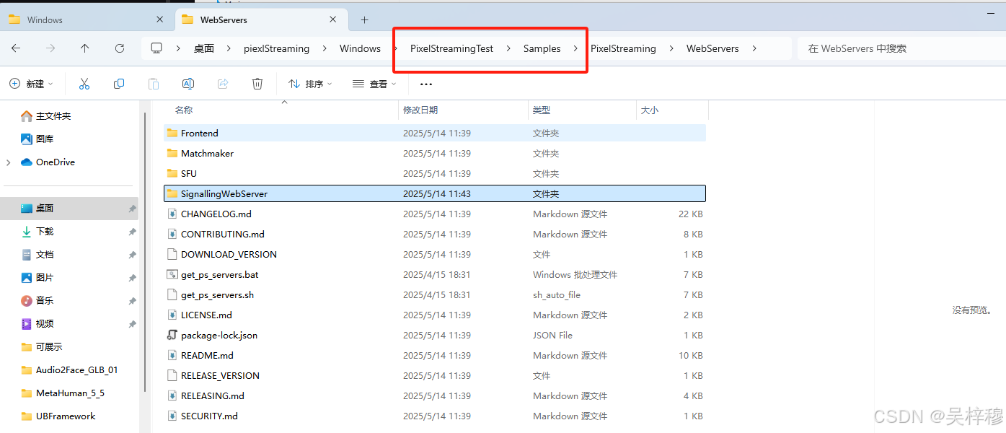The image size is (1006, 433).
Task: Click the Matchmaker folder icon
Action: pos(172,153)
